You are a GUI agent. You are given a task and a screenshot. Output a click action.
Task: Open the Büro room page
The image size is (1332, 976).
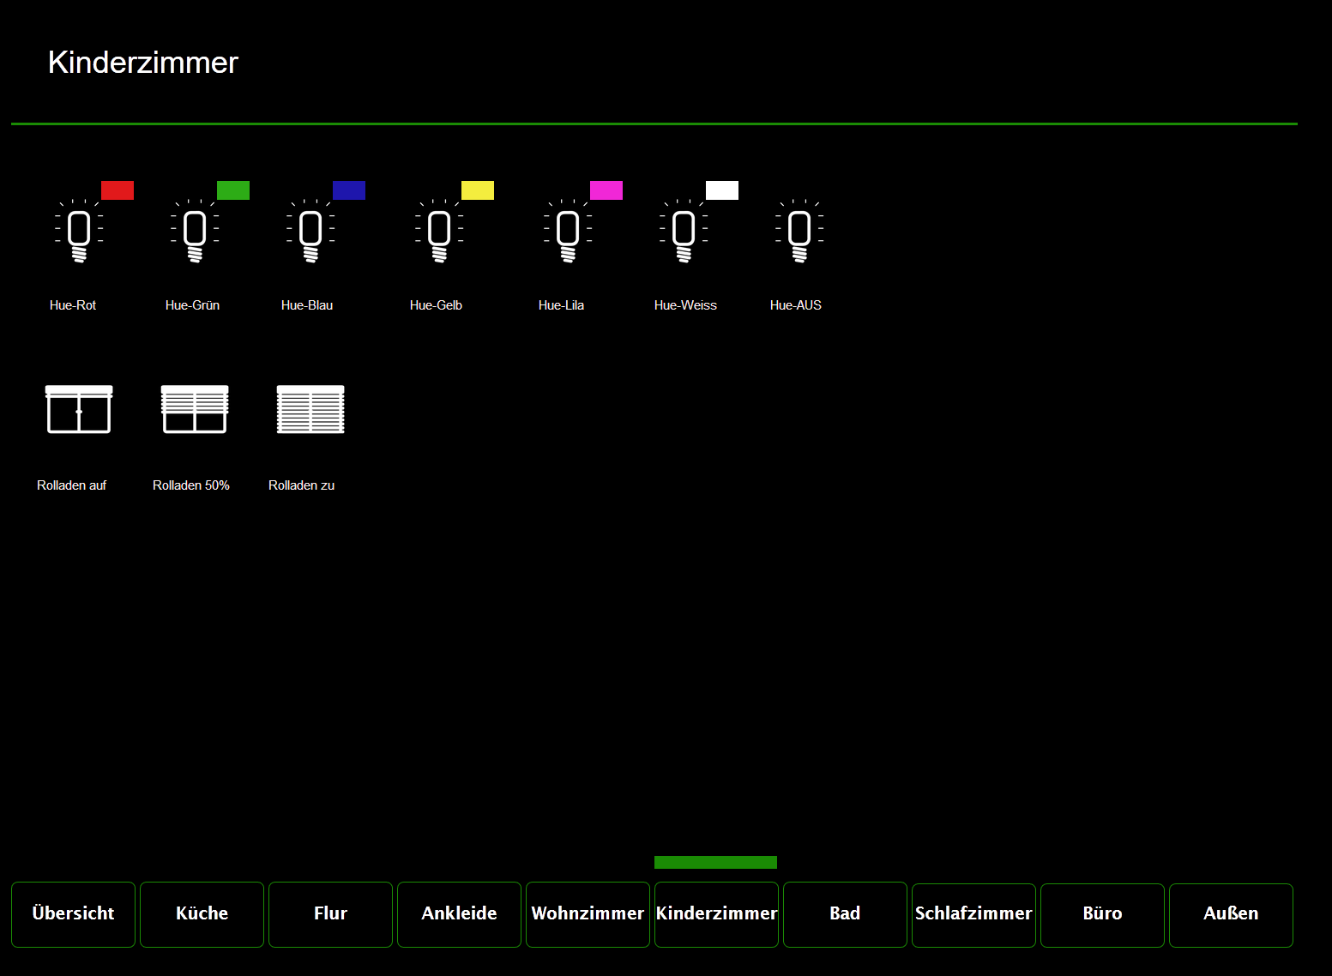click(x=1102, y=914)
